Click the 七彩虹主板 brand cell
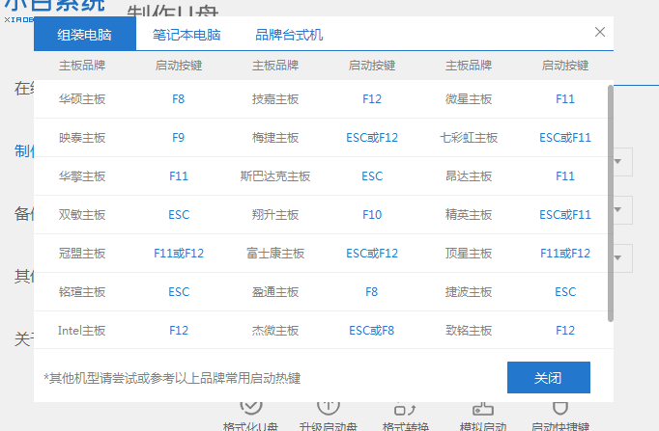This screenshot has width=659, height=431. click(x=469, y=138)
